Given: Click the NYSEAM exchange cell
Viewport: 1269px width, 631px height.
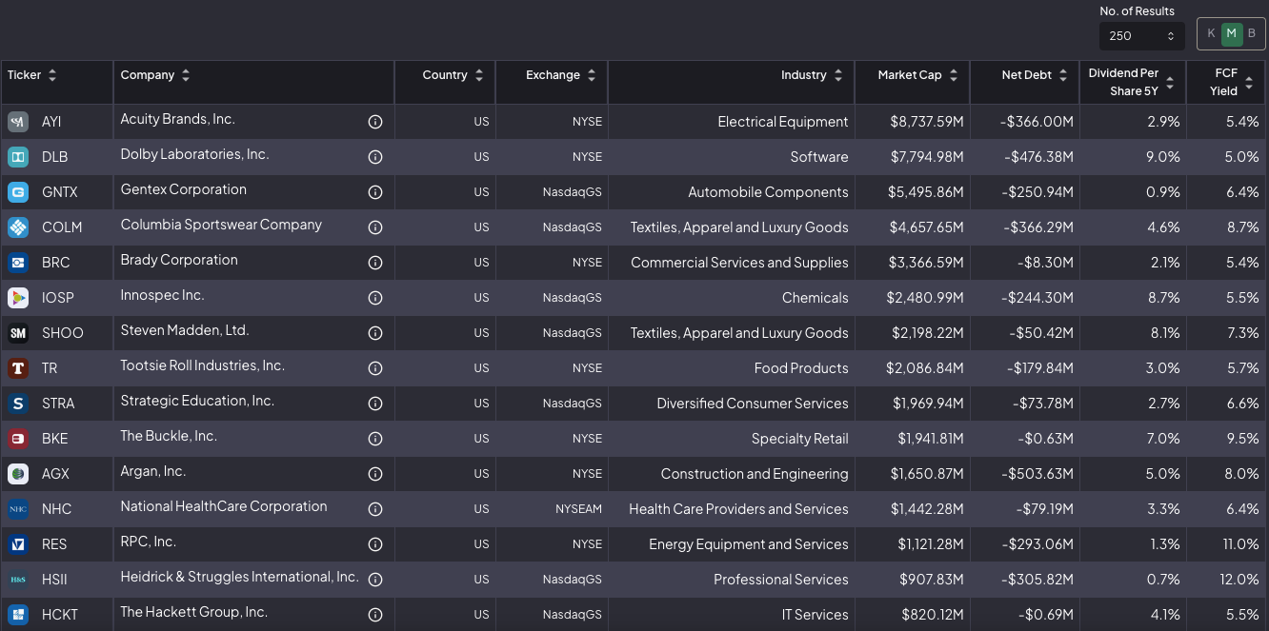Looking at the screenshot, I should pyautogui.click(x=578, y=509).
